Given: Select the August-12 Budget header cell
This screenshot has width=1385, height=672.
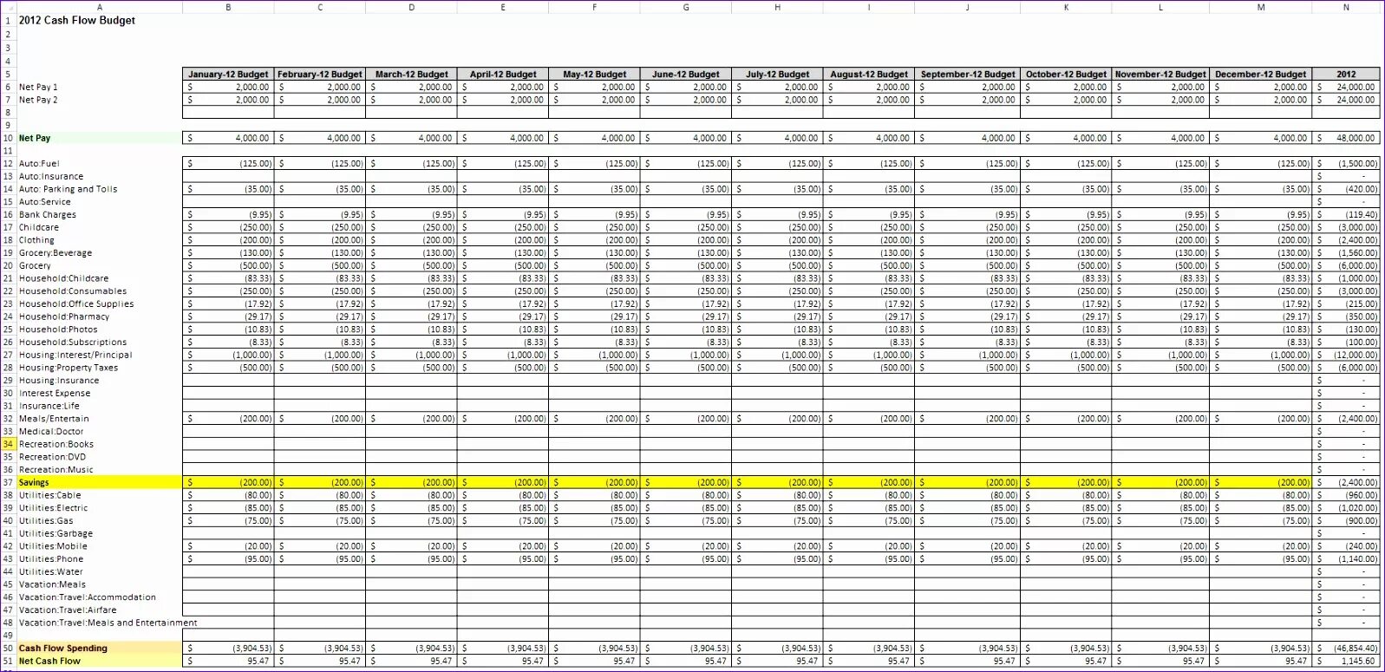Looking at the screenshot, I should [x=869, y=75].
